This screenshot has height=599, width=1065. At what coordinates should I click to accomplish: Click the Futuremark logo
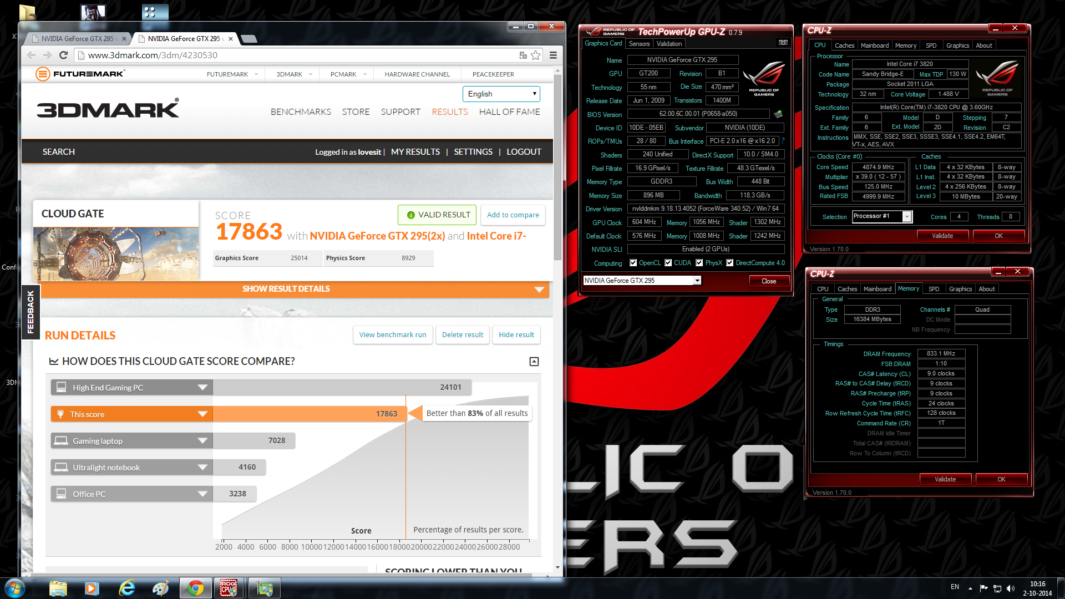[x=80, y=74]
